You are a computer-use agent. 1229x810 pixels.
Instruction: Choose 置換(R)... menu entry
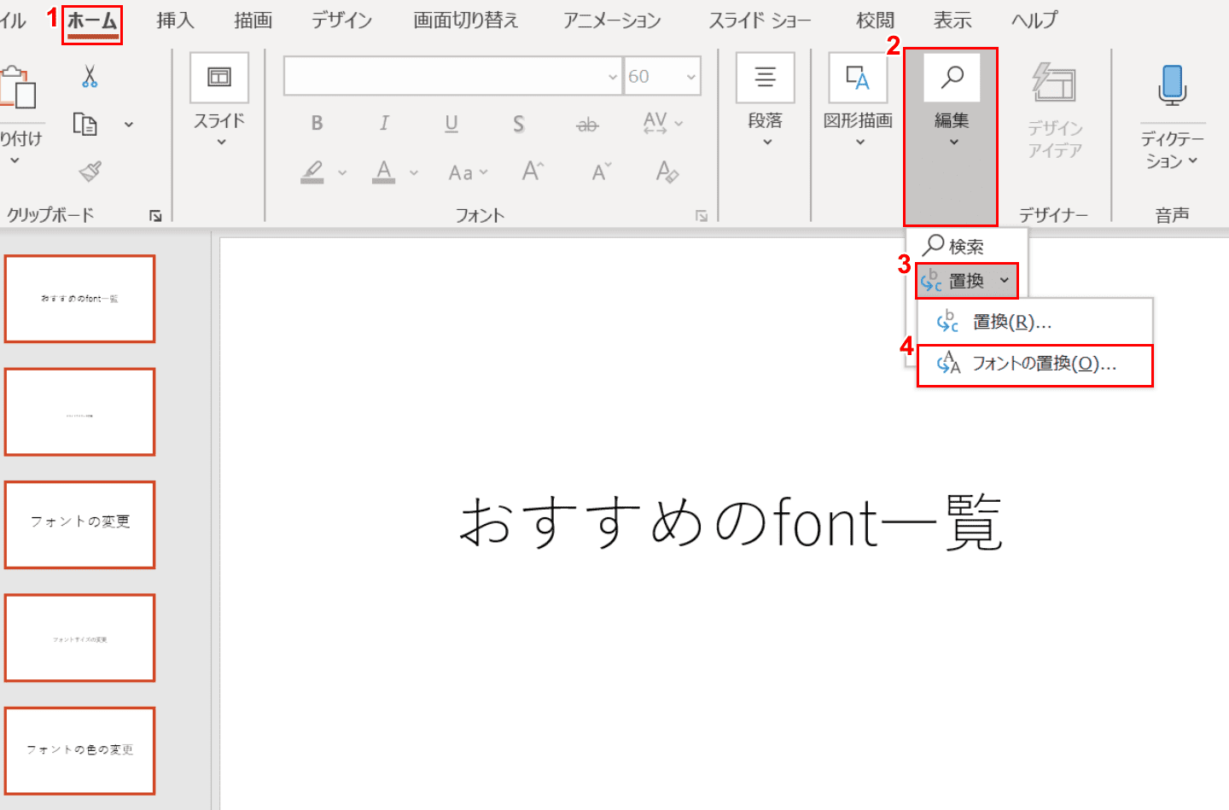coord(1035,322)
